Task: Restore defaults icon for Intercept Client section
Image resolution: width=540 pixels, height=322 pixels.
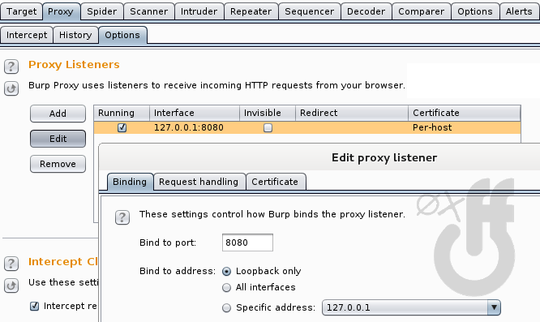Action: pos(11,286)
